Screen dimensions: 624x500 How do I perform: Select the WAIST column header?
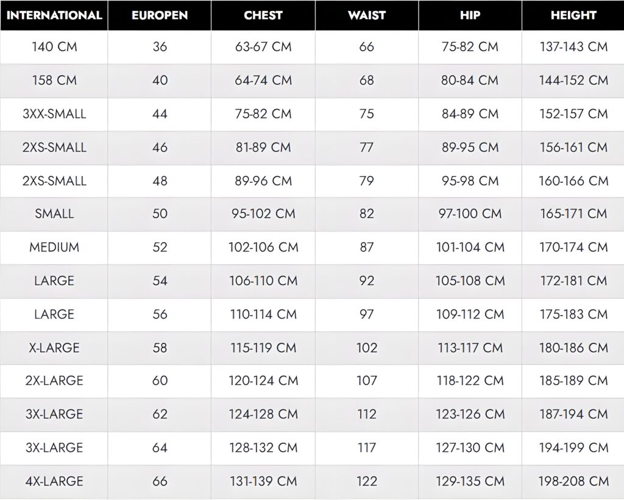tap(367, 15)
